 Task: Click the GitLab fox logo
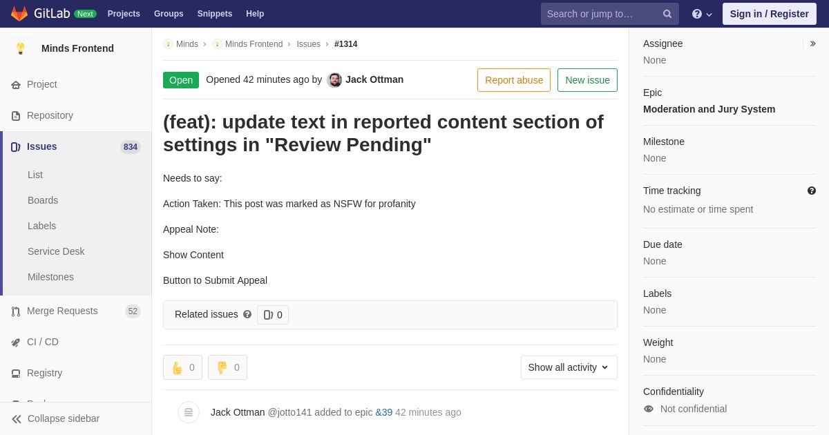(x=19, y=14)
